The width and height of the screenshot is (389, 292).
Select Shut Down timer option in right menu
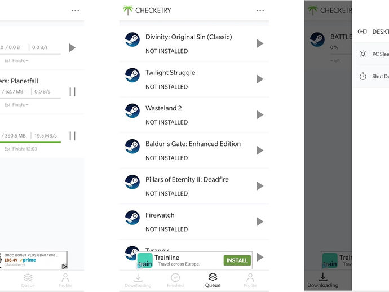[x=371, y=76]
